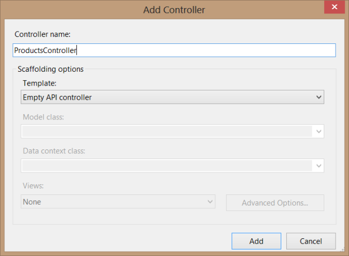Click the "Scaffolding options" group heading
This screenshot has width=349, height=256.
(50, 69)
